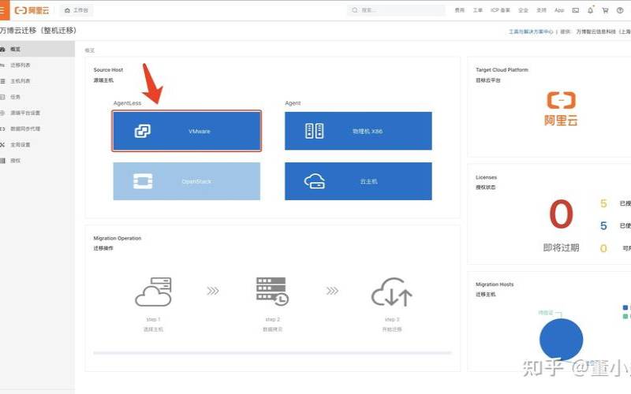631x394 pixels.
Task: Click the blue migration hosts pie chart
Action: [561, 340]
